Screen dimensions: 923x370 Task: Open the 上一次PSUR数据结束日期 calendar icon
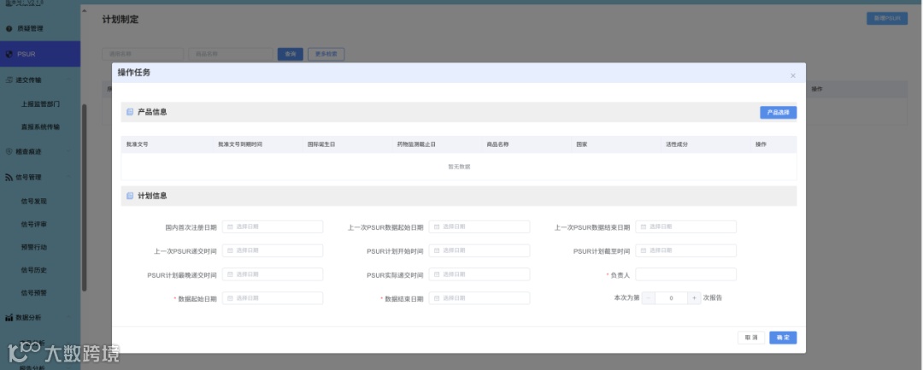point(644,226)
